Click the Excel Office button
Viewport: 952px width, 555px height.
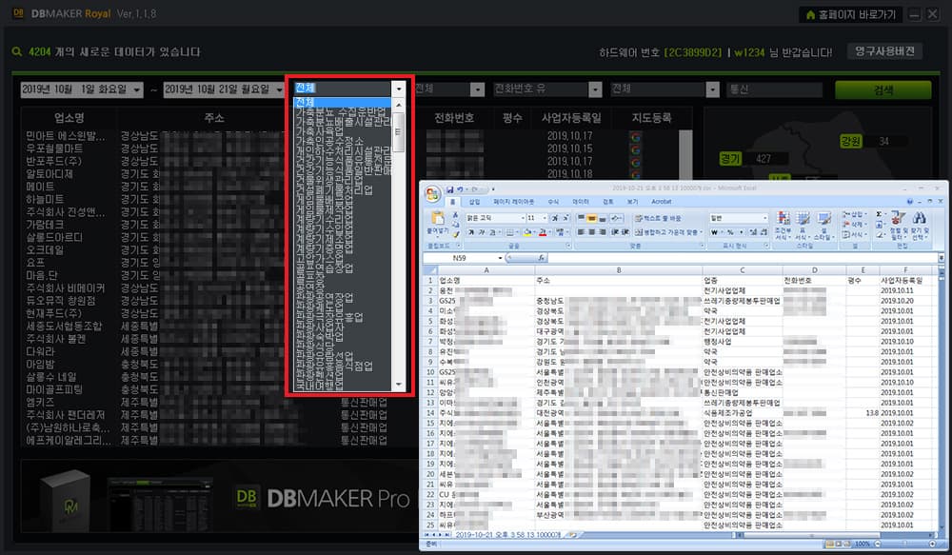tap(433, 194)
